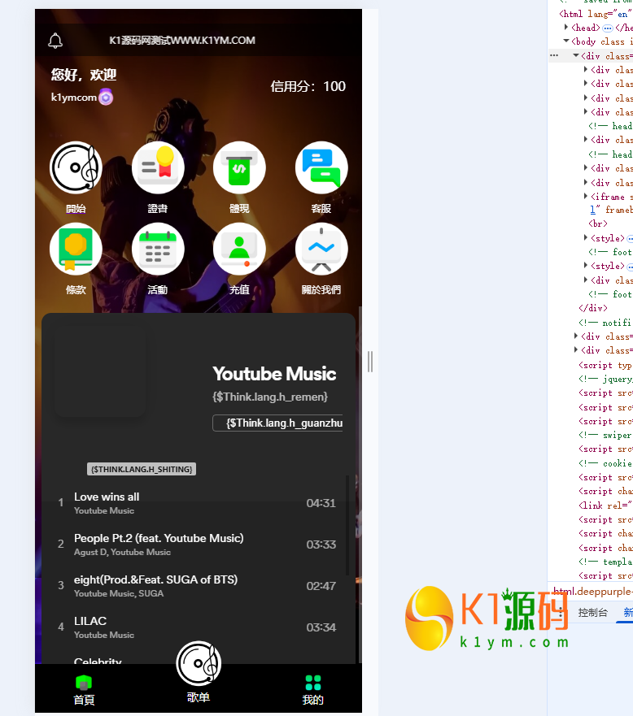Play track 4 LILAC
633x716 pixels.
198,627
